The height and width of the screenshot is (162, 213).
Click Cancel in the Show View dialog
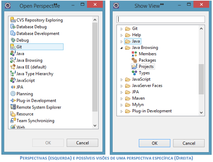189,143
